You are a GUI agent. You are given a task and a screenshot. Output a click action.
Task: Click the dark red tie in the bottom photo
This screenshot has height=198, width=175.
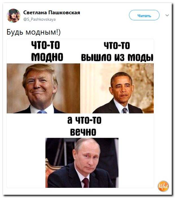click(86, 182)
